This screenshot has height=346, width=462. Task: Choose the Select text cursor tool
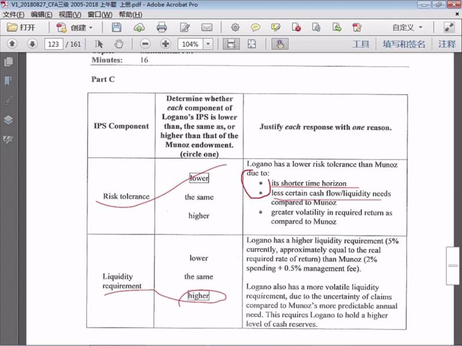click(x=99, y=44)
